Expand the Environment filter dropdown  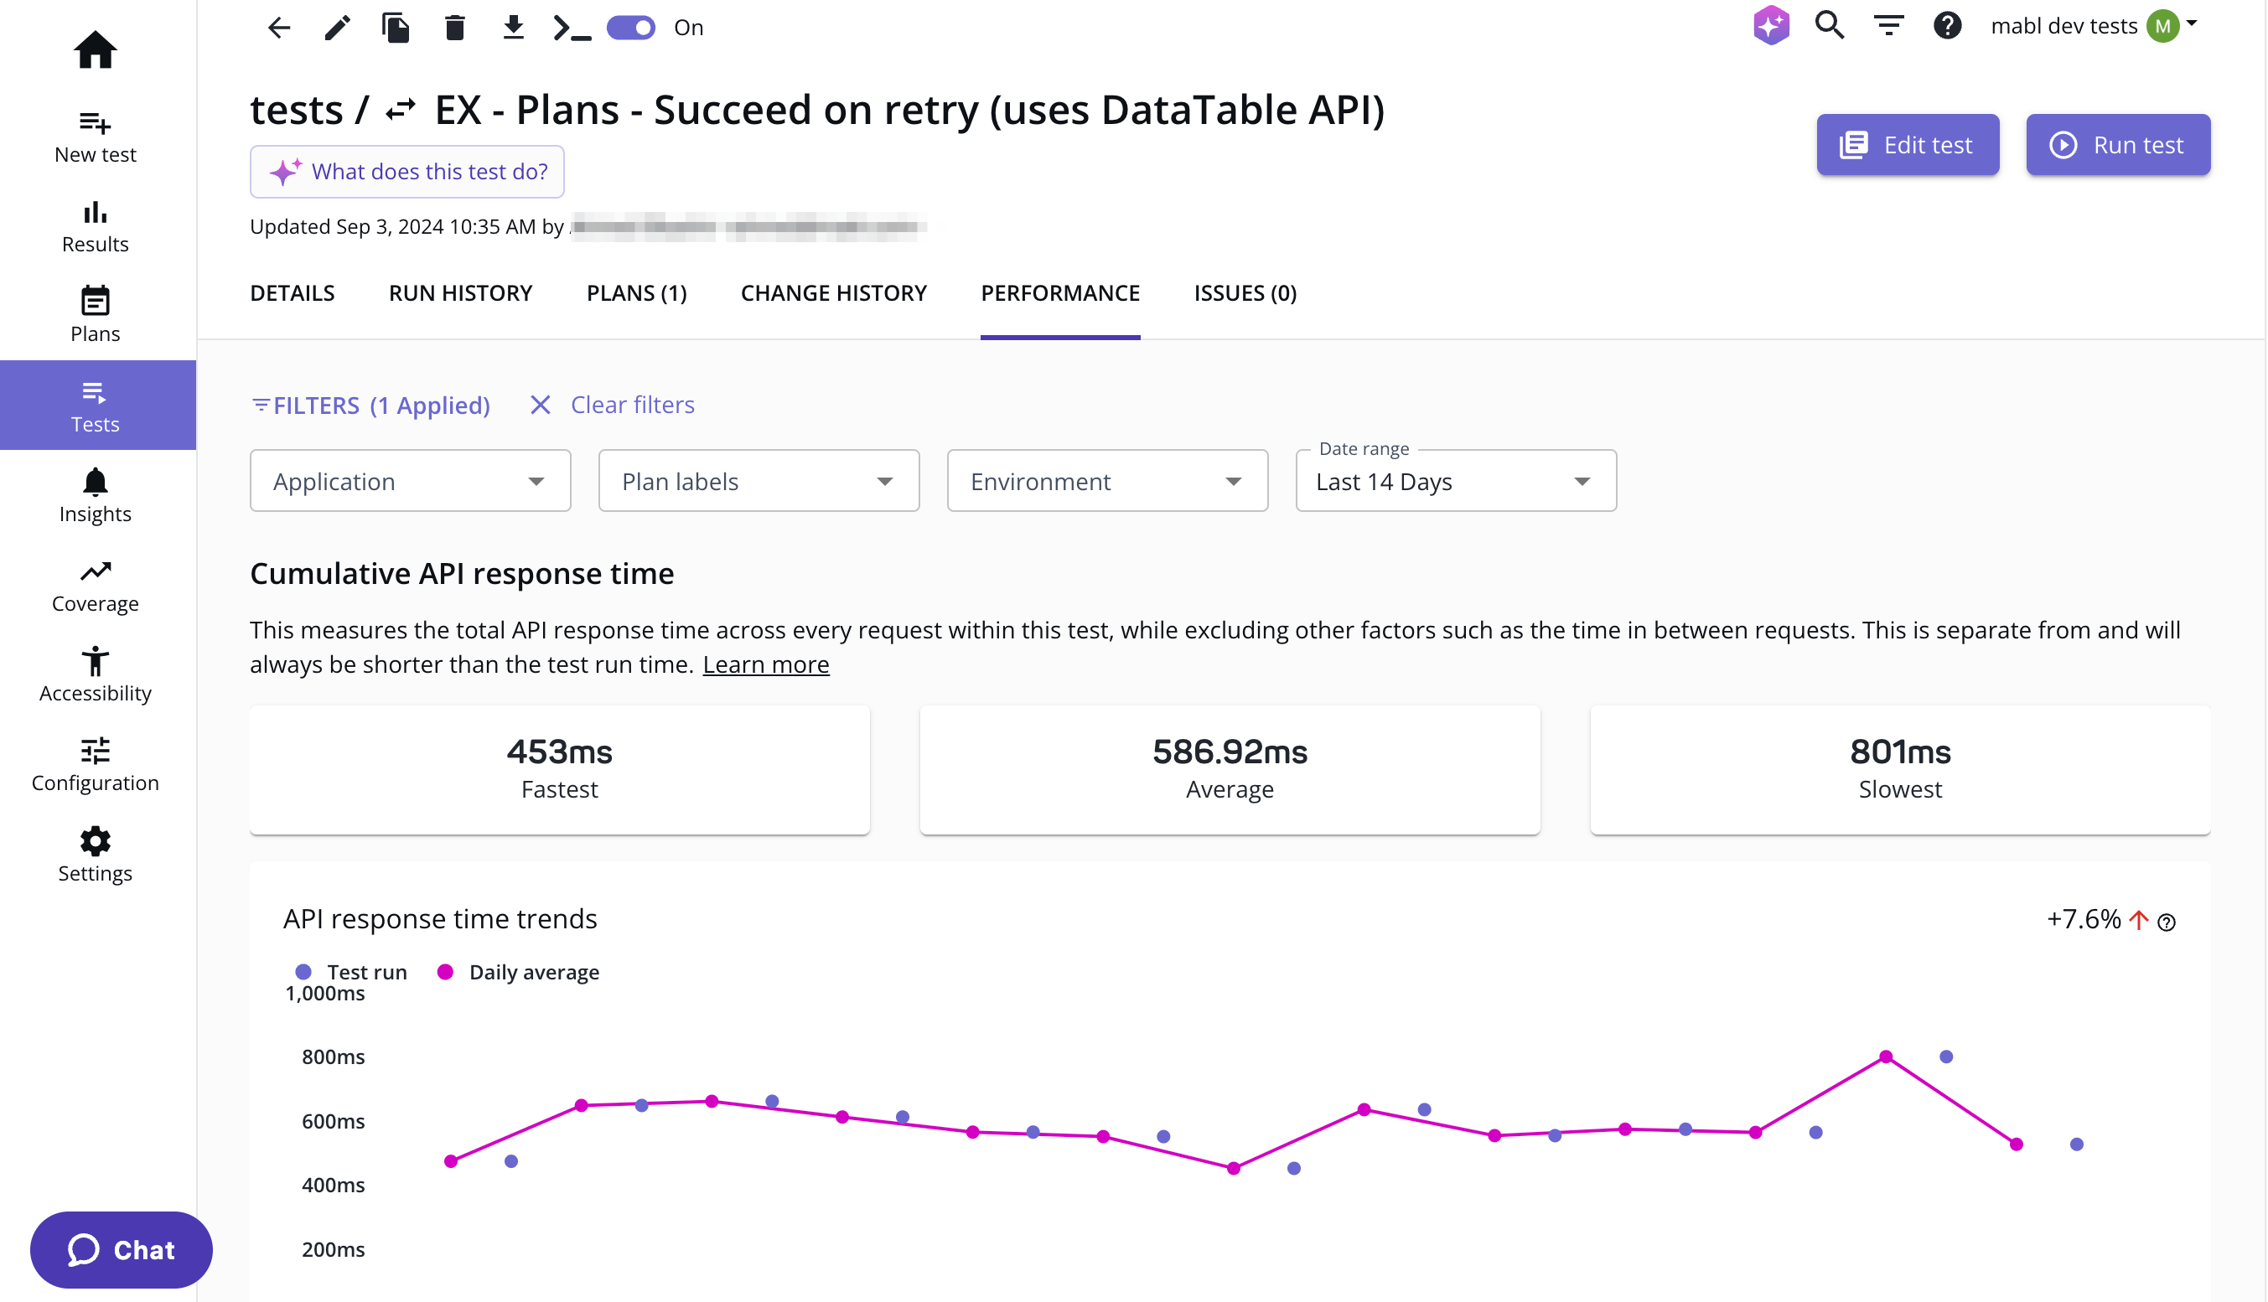pos(1106,480)
